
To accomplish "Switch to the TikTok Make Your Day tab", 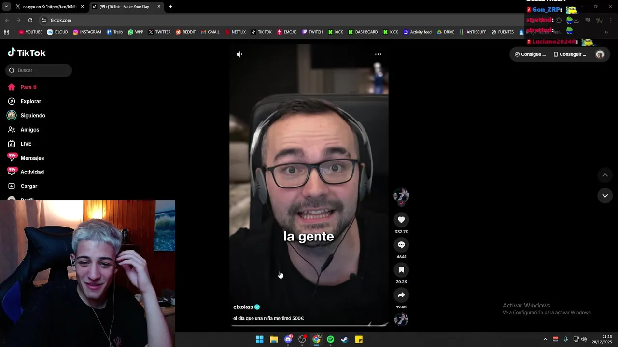I will (x=124, y=7).
